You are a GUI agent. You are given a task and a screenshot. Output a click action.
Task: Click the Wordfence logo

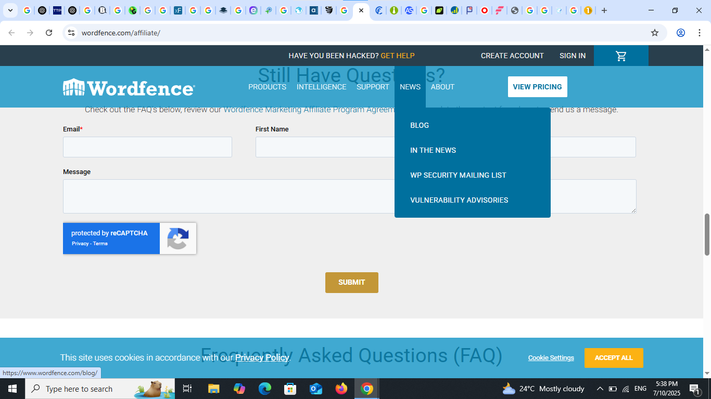coord(129,87)
